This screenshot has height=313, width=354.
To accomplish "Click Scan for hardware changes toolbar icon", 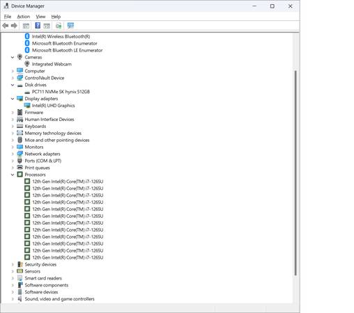I will [59, 26].
